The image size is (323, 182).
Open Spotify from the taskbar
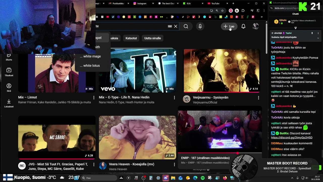(x=203, y=178)
